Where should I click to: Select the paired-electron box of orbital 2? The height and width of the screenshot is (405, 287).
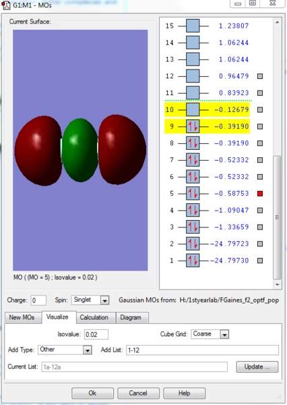tap(193, 244)
